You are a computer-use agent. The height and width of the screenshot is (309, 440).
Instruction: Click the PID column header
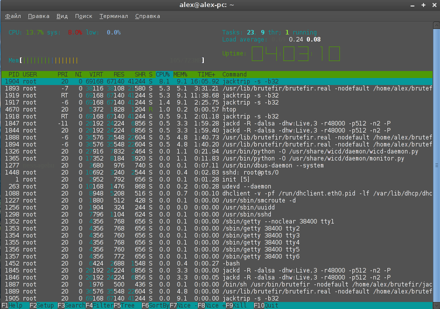point(14,74)
